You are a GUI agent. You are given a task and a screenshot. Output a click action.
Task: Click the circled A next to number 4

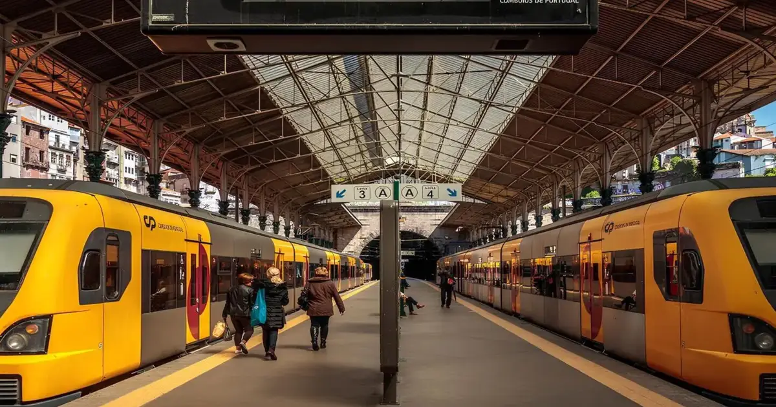[409, 192]
